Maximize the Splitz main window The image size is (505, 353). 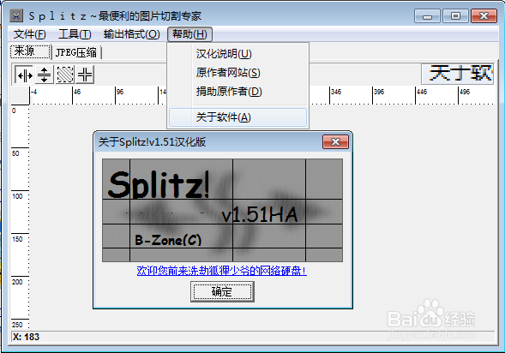[455, 15]
